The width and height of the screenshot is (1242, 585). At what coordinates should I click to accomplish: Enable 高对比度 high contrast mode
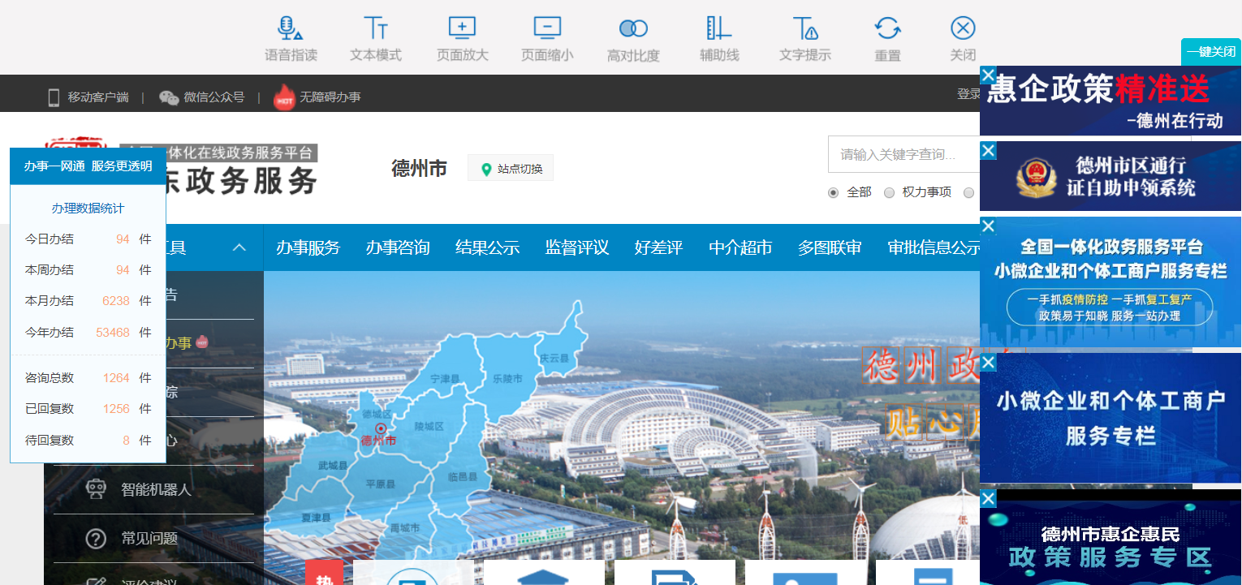632,37
